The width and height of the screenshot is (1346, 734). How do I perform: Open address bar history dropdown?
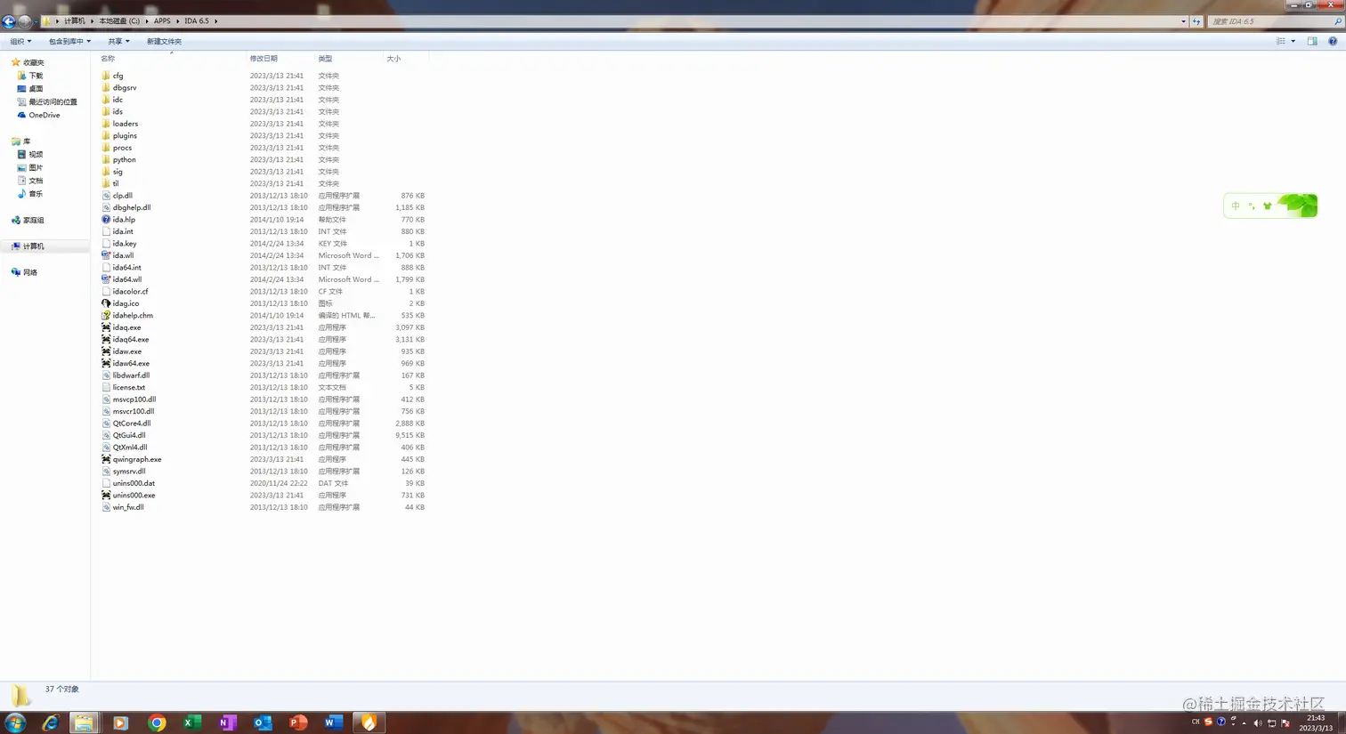[x=1183, y=21]
